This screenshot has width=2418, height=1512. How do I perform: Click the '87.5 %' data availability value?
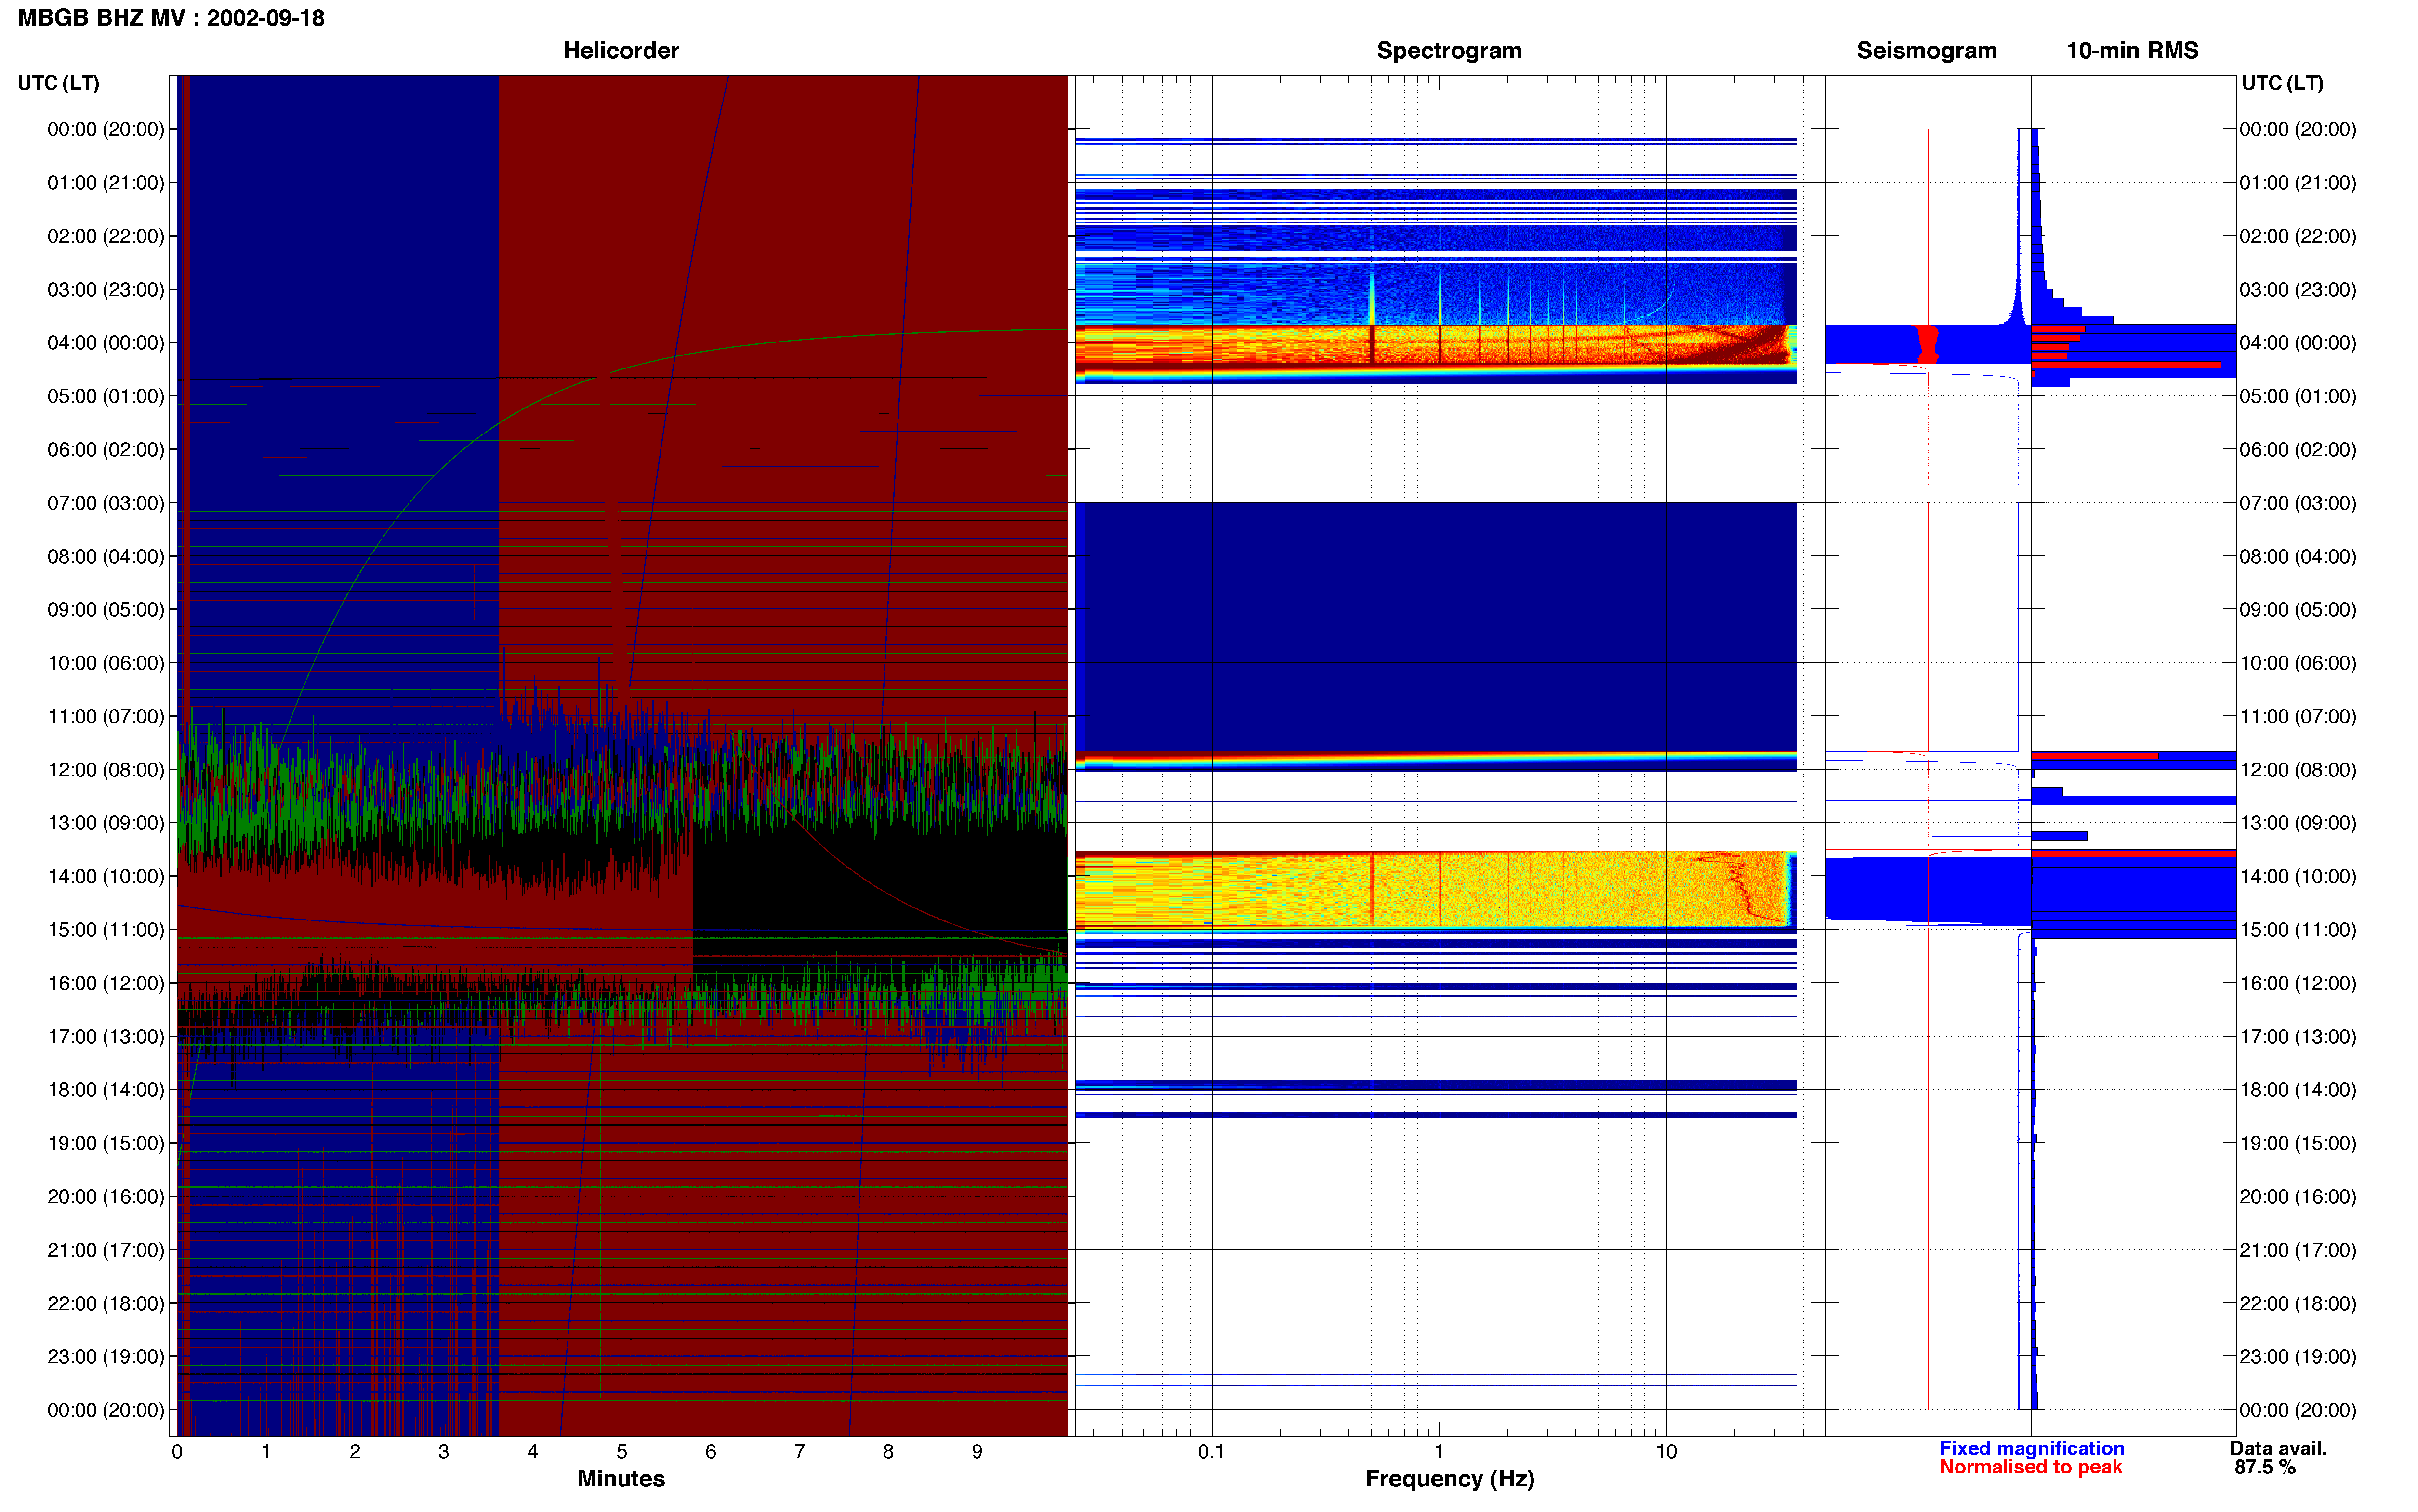click(x=2265, y=1467)
